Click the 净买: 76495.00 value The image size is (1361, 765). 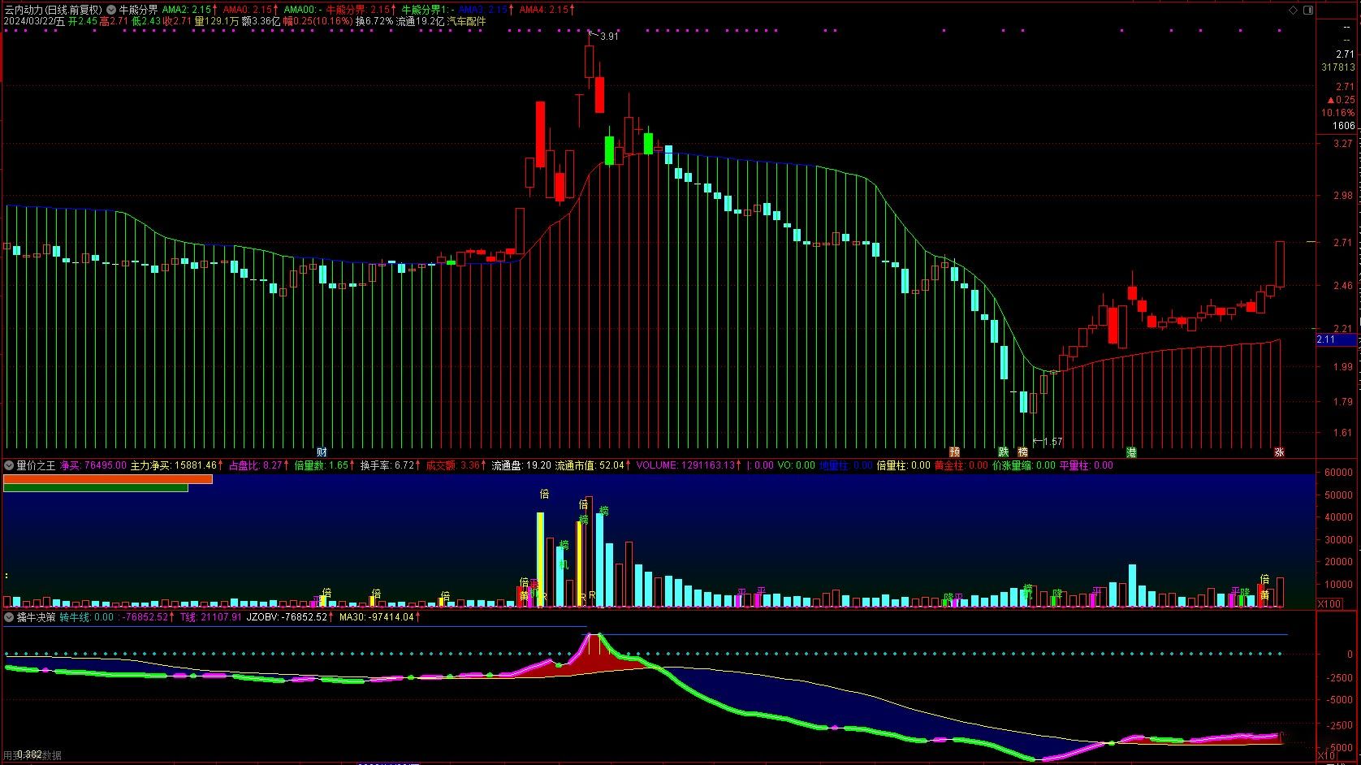93,465
